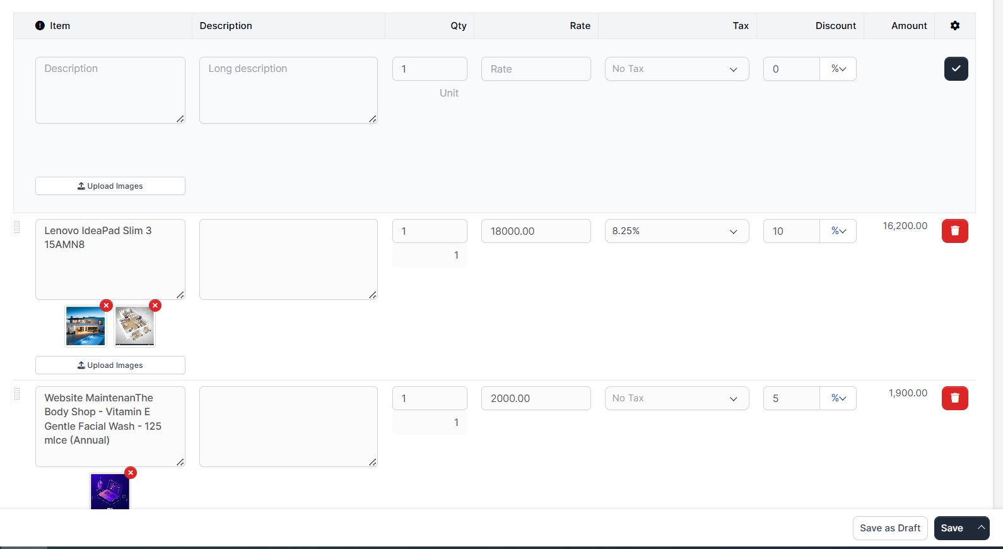
Task: Click amount value 1,900.00
Action: [x=908, y=393]
